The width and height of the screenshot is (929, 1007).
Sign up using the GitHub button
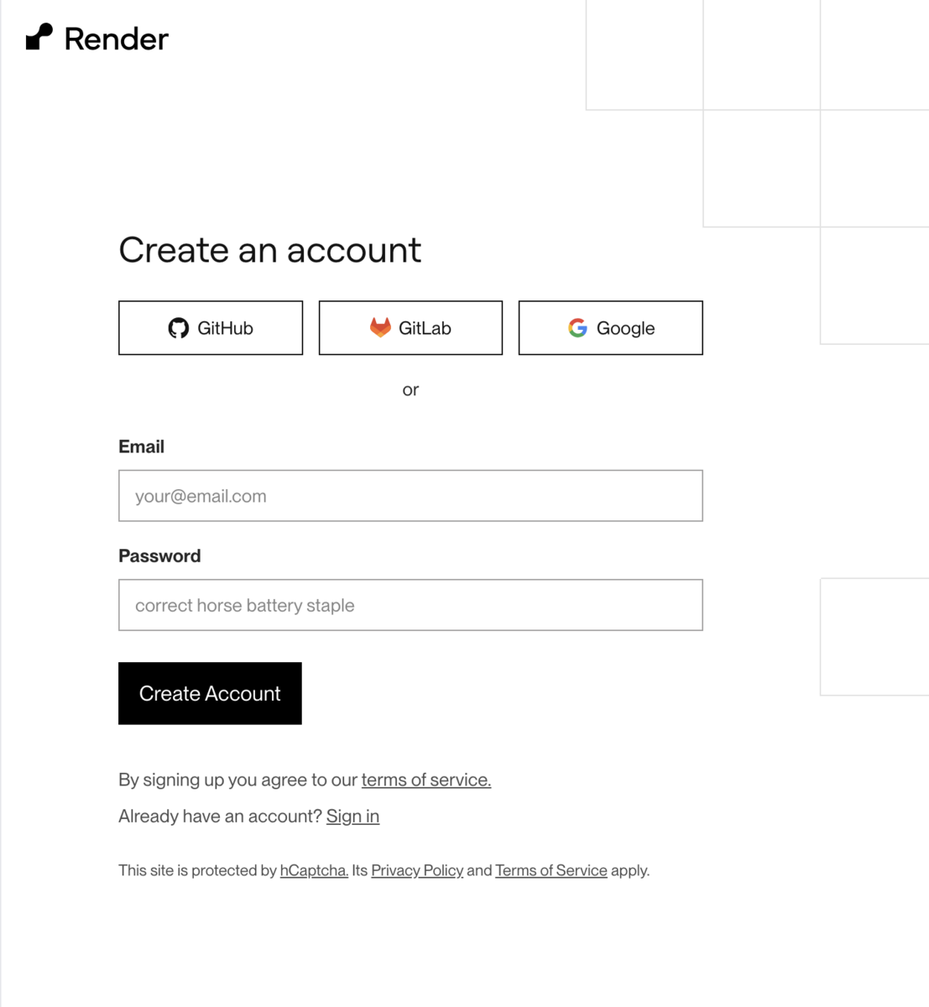[x=211, y=328]
